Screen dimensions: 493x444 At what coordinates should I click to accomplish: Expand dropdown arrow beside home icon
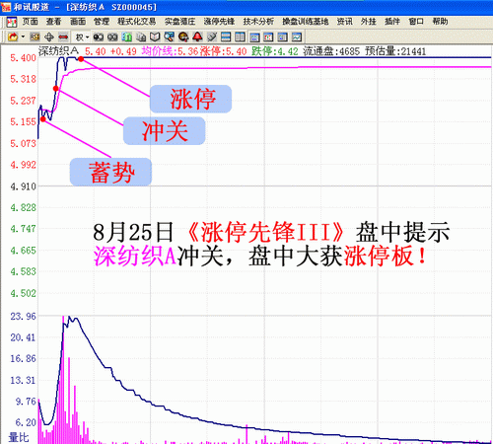point(23,37)
